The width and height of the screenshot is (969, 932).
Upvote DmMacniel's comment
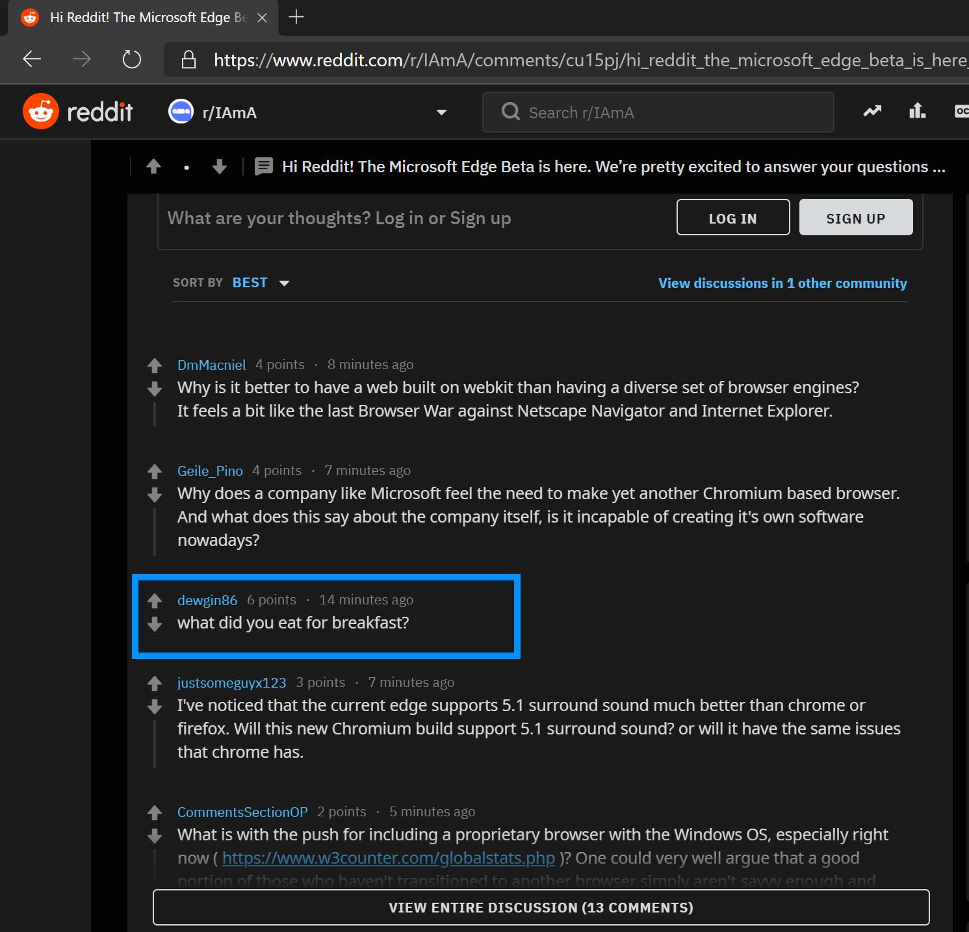click(154, 365)
